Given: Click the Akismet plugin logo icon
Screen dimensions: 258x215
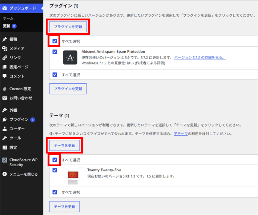Looking at the screenshot, I should (x=70, y=57).
